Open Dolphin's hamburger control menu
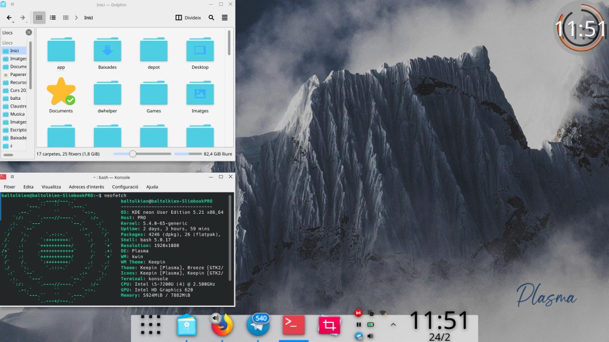This screenshot has width=609, height=342. (x=225, y=18)
